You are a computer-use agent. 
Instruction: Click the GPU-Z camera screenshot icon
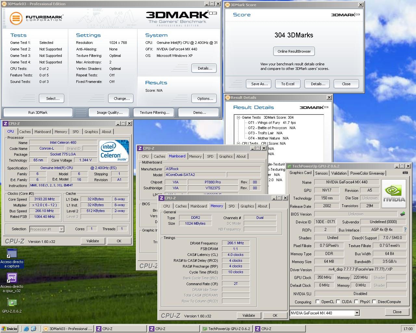click(405, 173)
